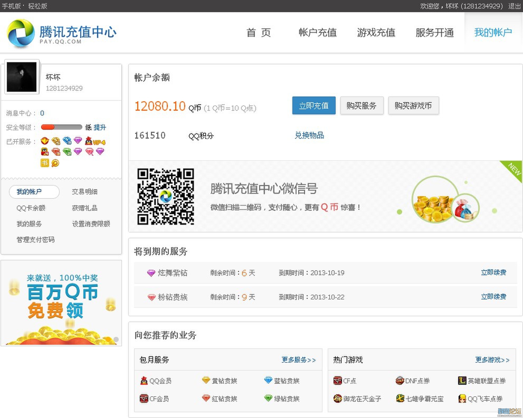Image resolution: width=523 pixels, height=418 pixels.
Task: Click 立即续费 for 炫舞紫钻
Action: pos(493,273)
